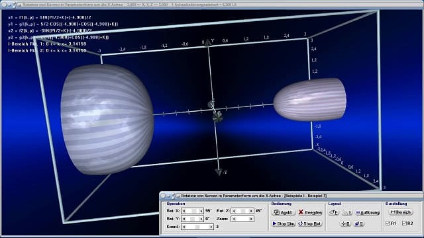This screenshot has width=424, height=238.
Task: Click the main 3D window title bar
Action: click(212, 5)
